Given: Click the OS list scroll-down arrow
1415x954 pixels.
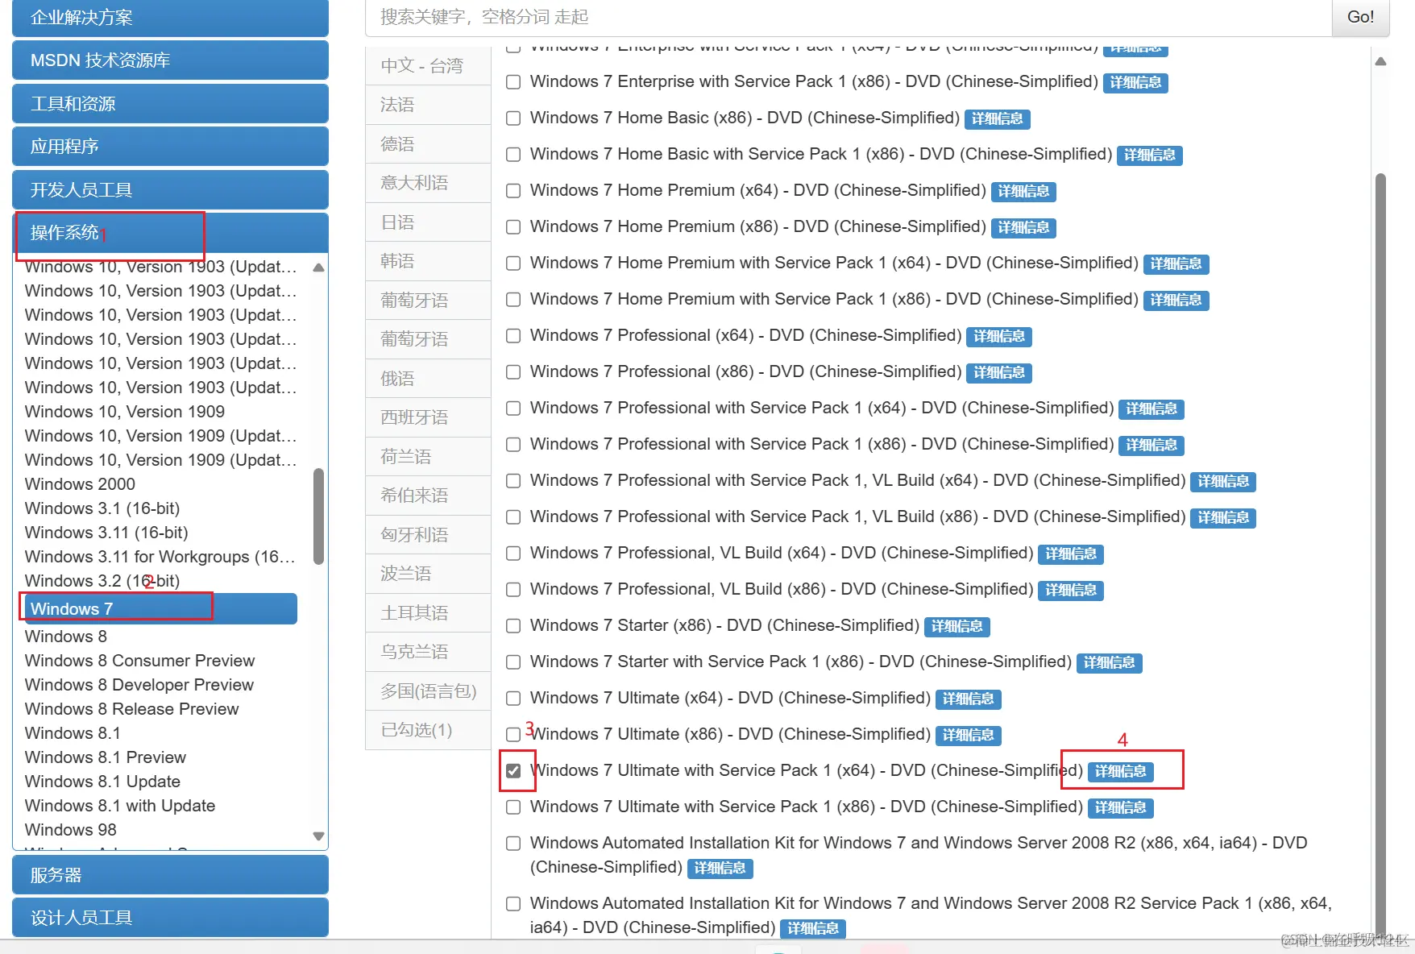Looking at the screenshot, I should [318, 836].
